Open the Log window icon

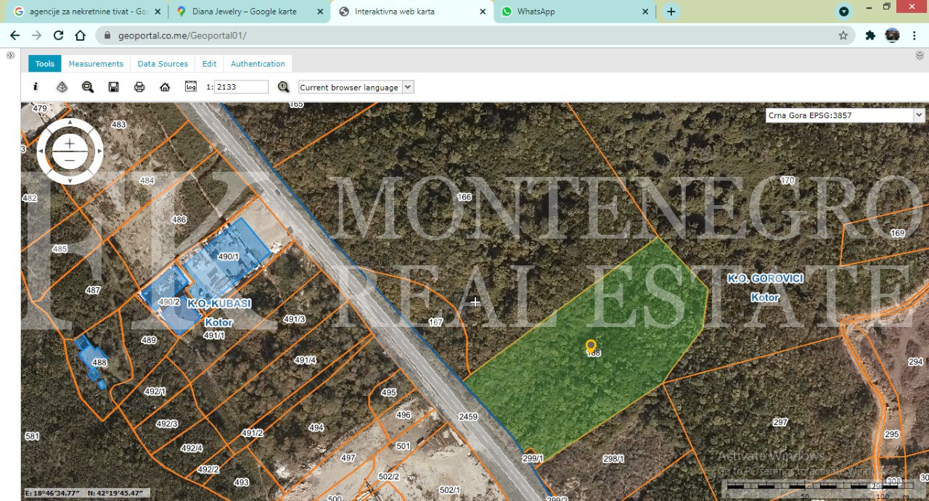(x=191, y=87)
